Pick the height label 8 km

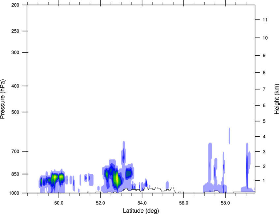coord(264,72)
